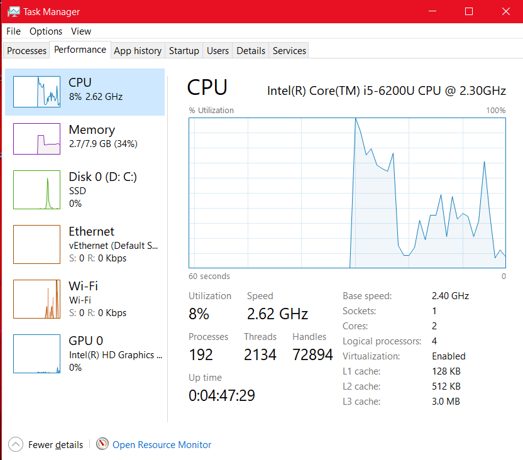Select the CPU 8% 2.62 GHz label

click(96, 89)
